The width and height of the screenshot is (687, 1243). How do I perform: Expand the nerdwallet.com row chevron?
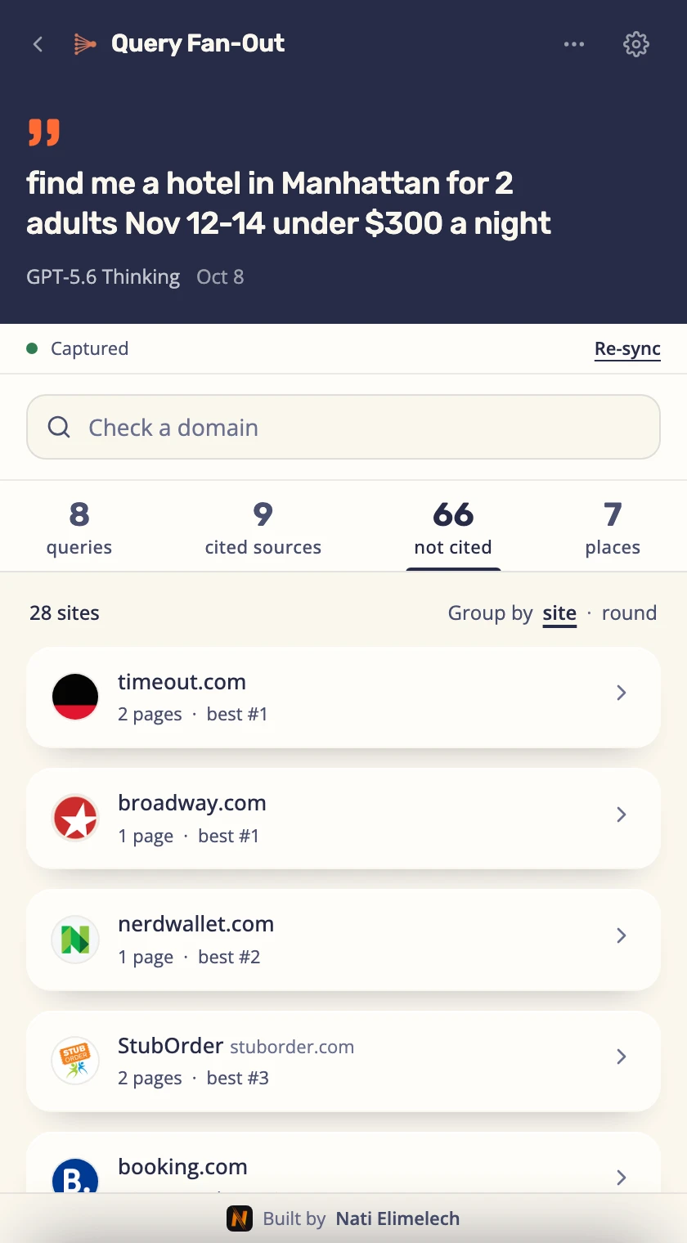click(x=622, y=935)
